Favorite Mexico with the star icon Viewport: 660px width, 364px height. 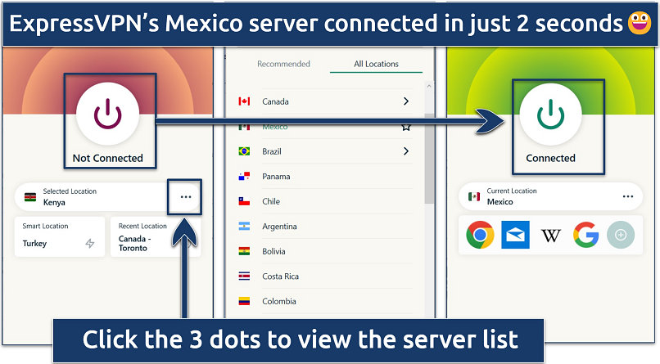pyautogui.click(x=406, y=127)
